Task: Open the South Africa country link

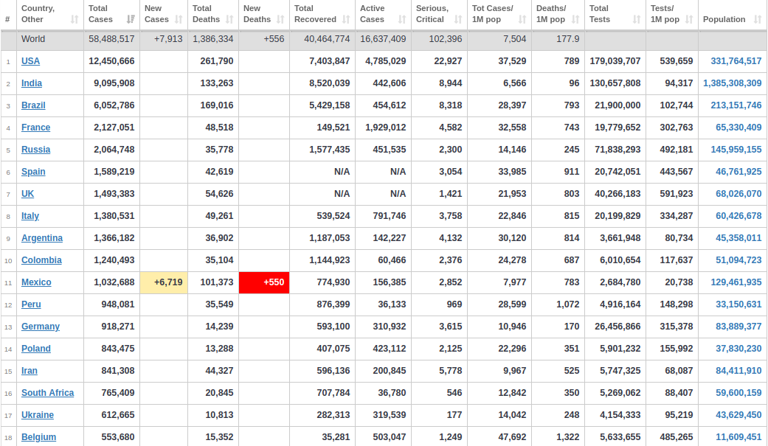Action: click(47, 393)
